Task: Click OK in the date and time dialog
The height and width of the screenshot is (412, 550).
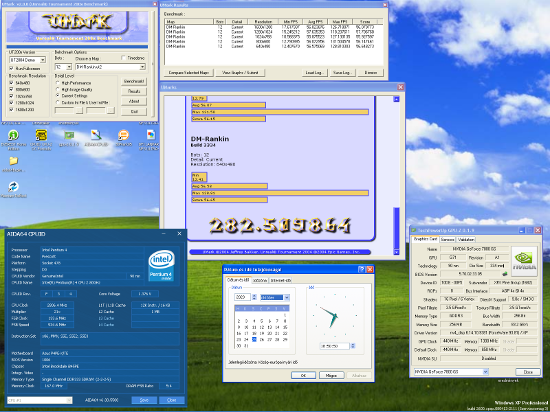Action: click(x=303, y=375)
